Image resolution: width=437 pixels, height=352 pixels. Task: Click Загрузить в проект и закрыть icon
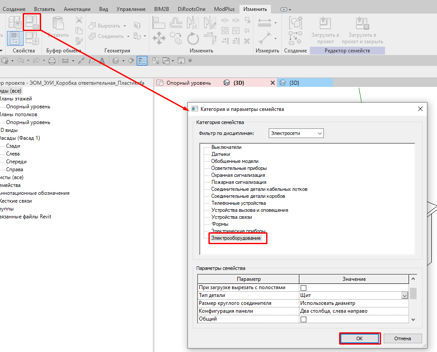coord(362,23)
